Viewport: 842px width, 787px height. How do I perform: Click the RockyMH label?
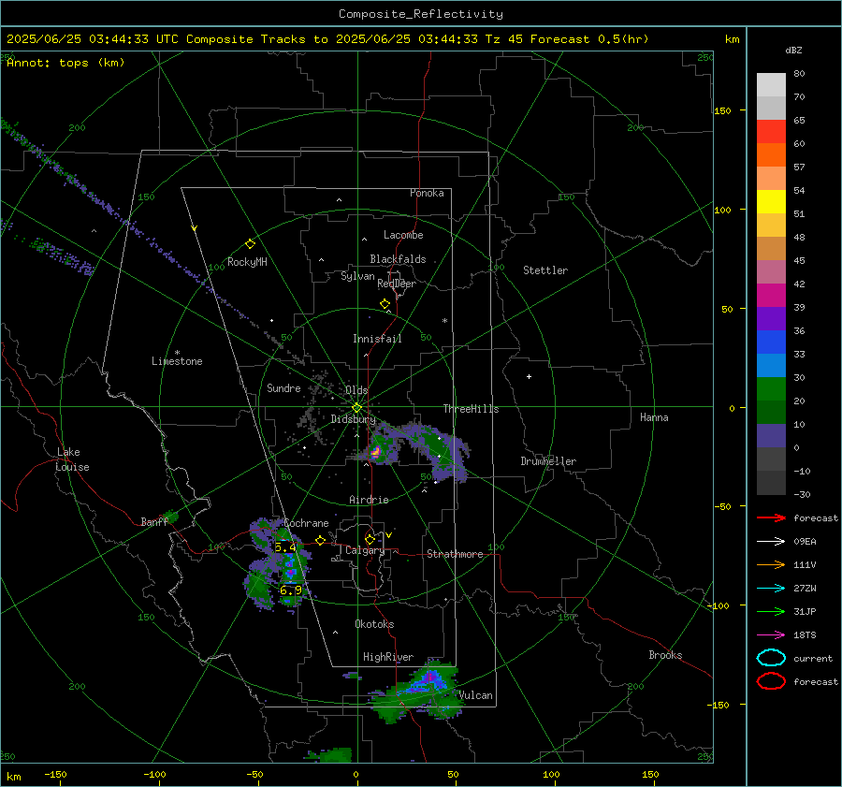click(247, 262)
